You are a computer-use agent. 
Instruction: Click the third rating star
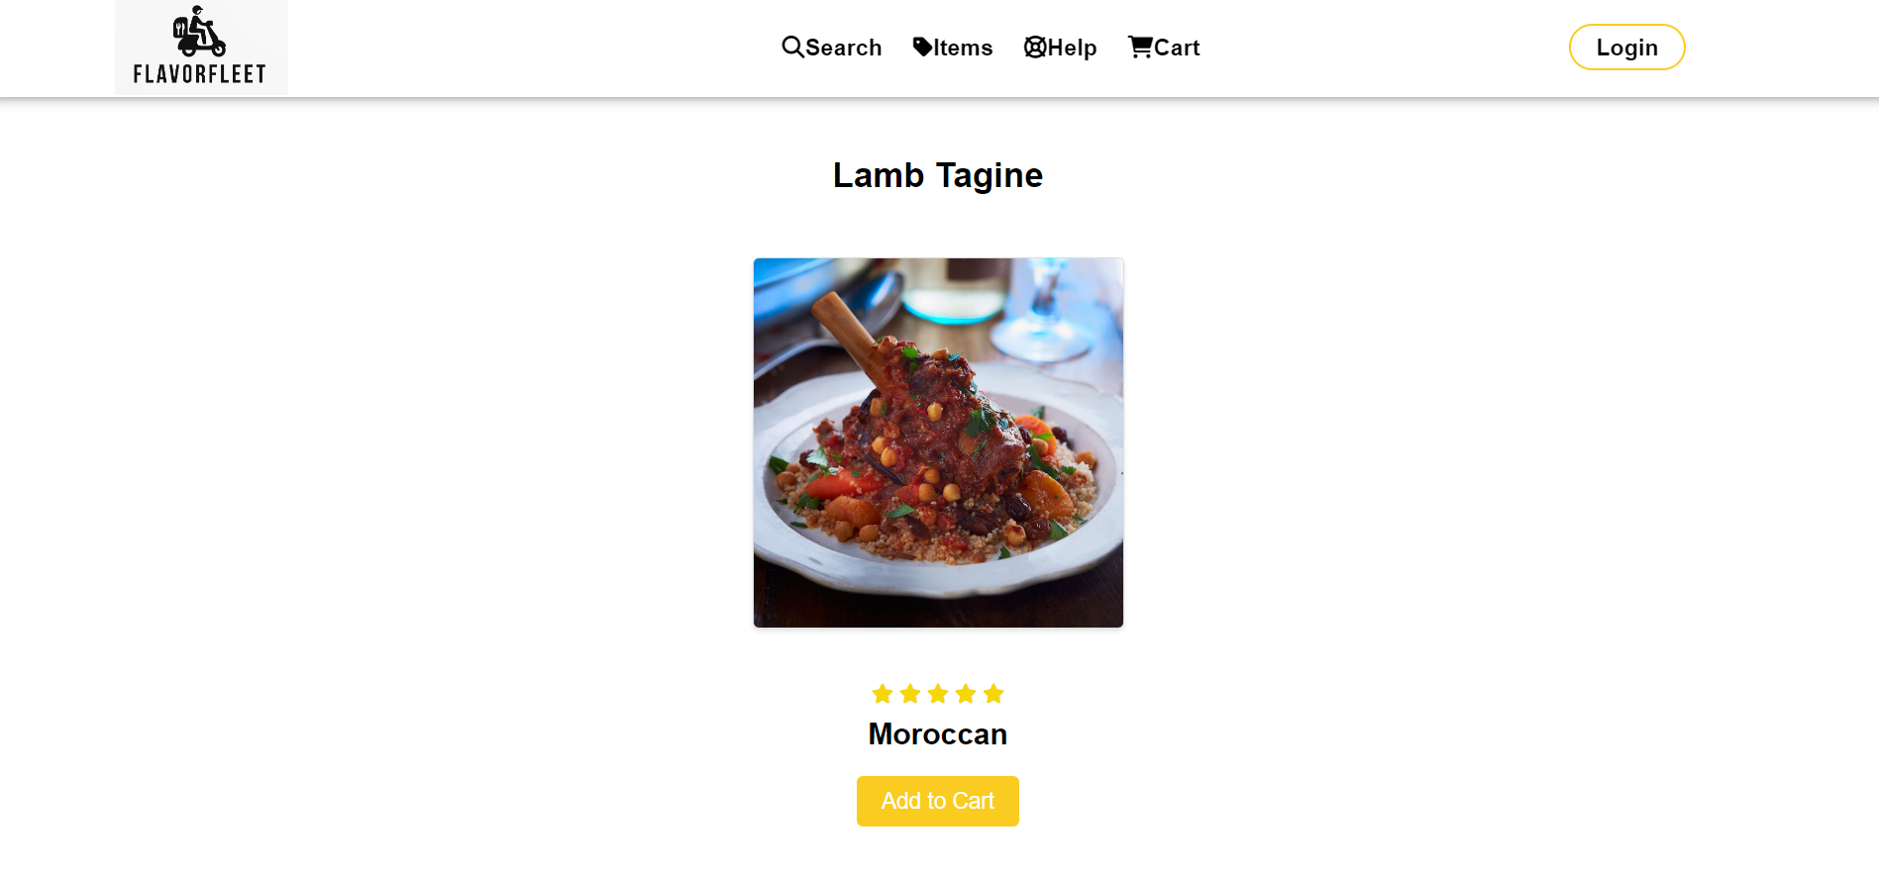coord(938,694)
